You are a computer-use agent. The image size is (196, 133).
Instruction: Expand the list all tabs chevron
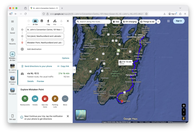180,8
